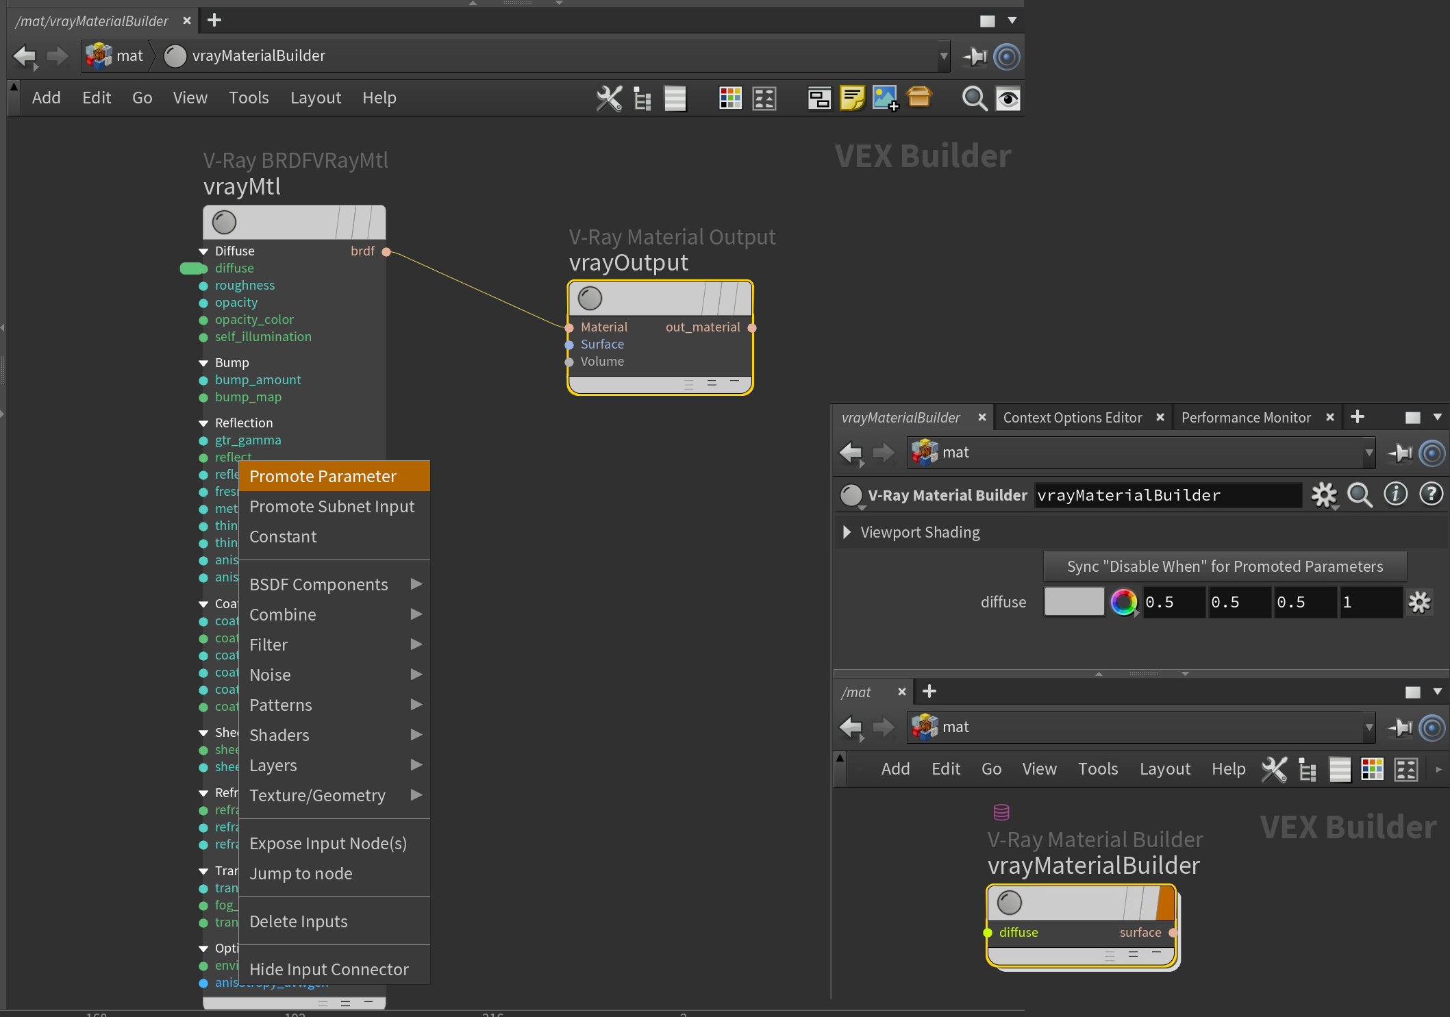Close the Context Options Editor tab
This screenshot has height=1017, width=1450.
click(x=1160, y=417)
